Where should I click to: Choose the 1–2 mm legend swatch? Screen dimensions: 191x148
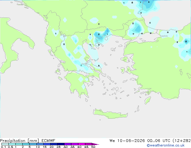[19, 144]
